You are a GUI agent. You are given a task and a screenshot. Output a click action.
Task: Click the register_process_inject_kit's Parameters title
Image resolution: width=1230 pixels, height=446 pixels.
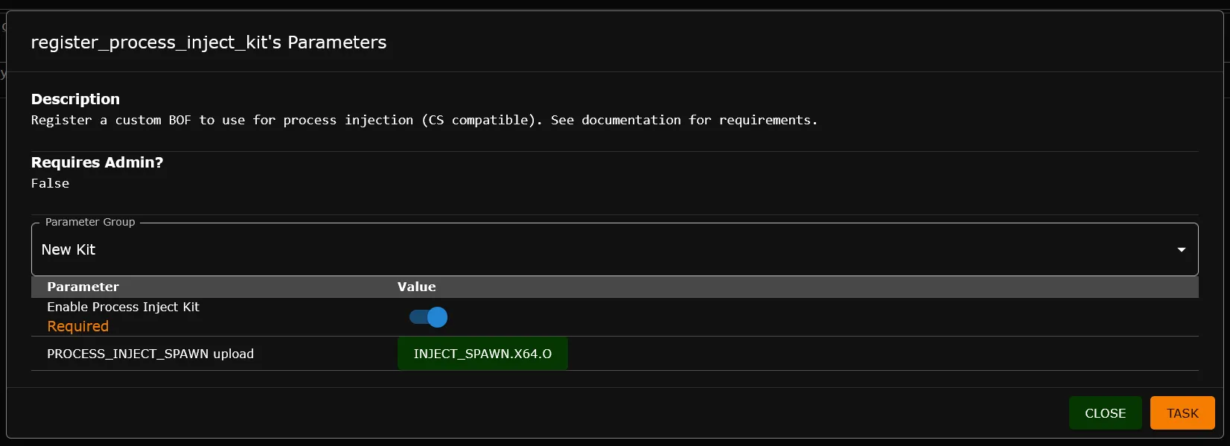[208, 42]
